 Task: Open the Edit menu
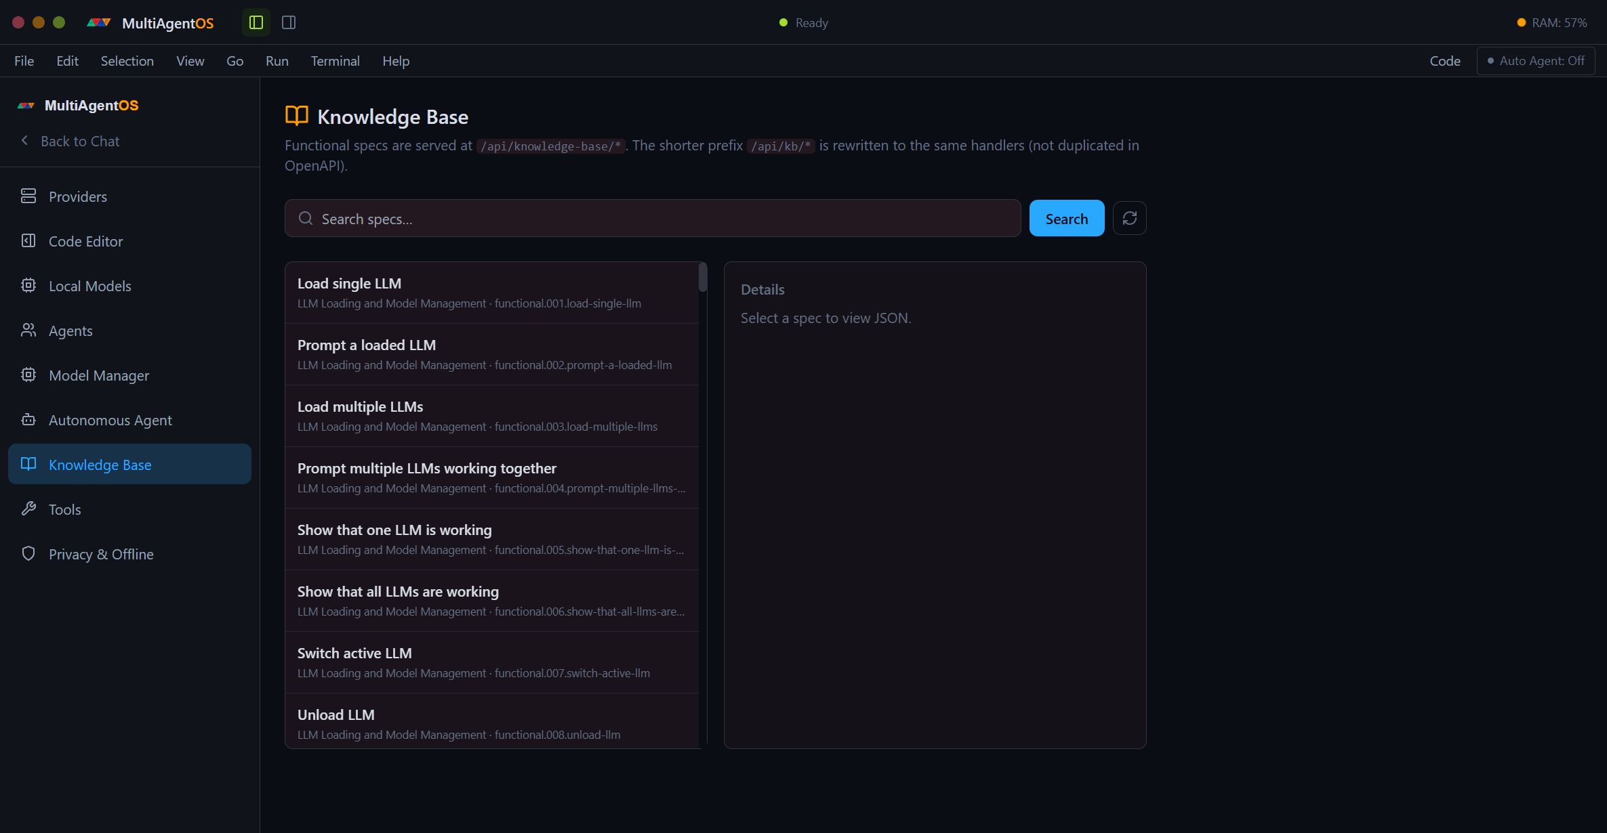(x=67, y=61)
